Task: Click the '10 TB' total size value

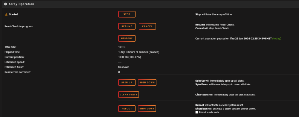Action: point(122,47)
